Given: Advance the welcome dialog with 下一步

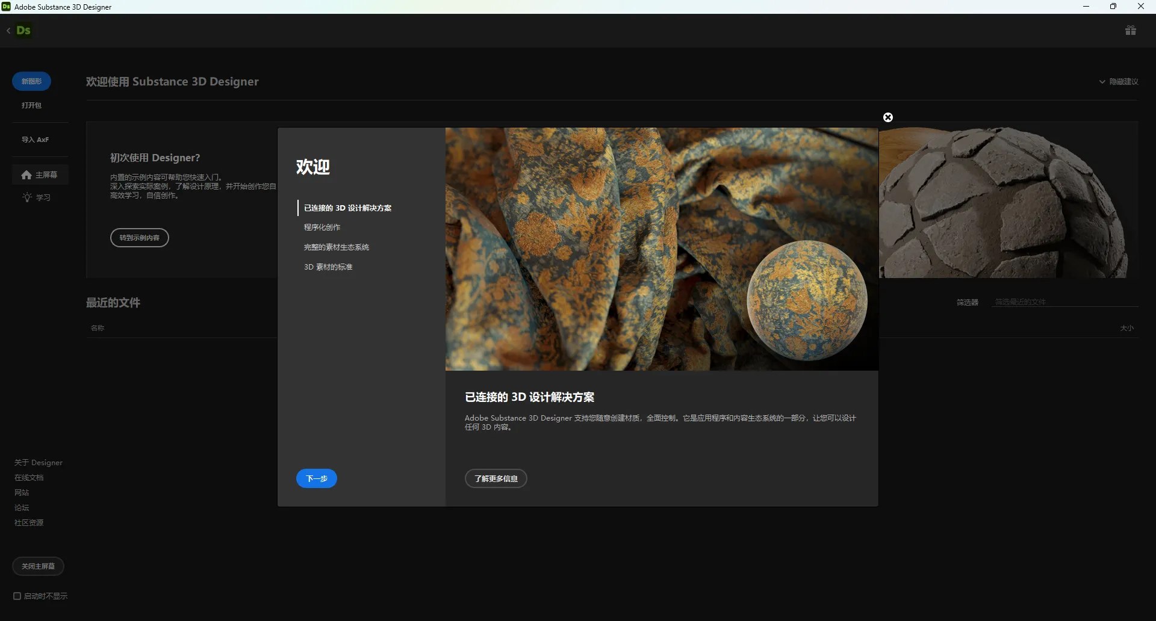Looking at the screenshot, I should click(317, 478).
